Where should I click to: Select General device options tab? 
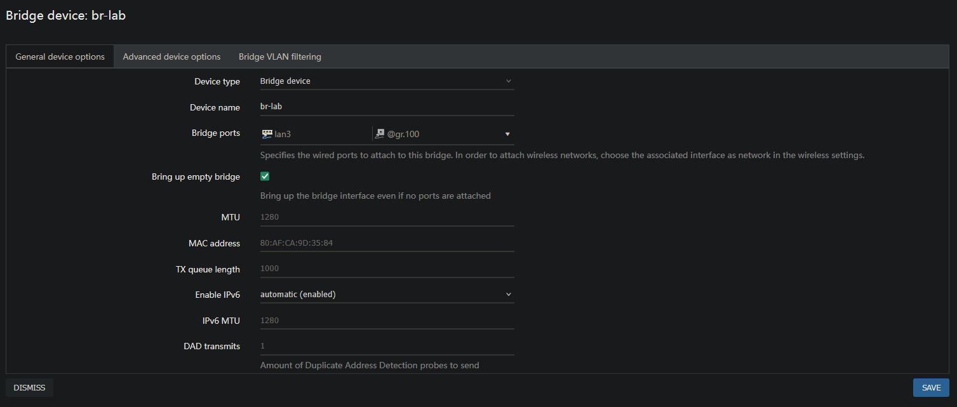(60, 57)
